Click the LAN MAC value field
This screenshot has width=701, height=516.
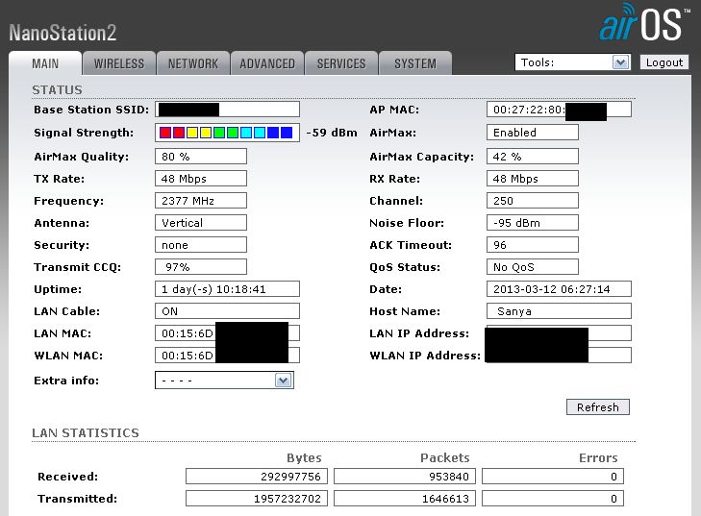(227, 333)
